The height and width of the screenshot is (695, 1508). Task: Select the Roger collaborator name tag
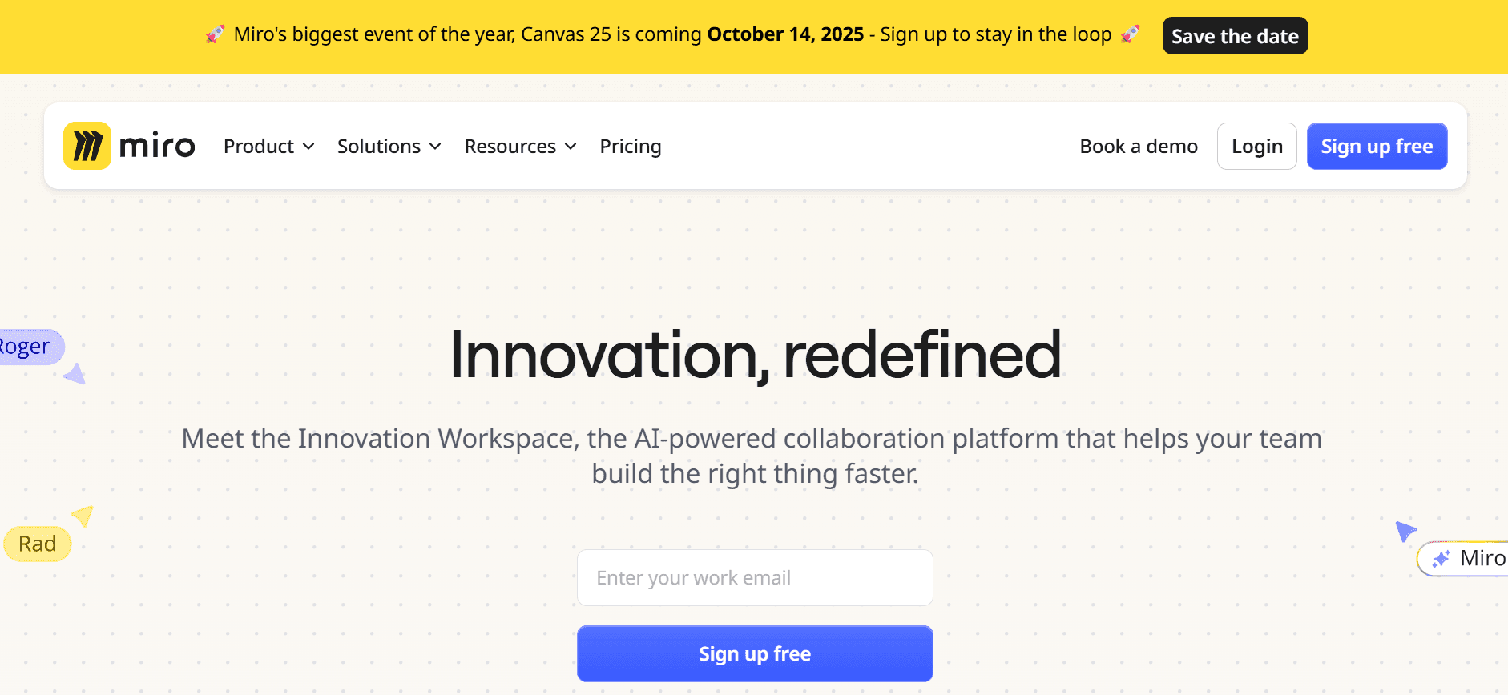[x=26, y=346]
